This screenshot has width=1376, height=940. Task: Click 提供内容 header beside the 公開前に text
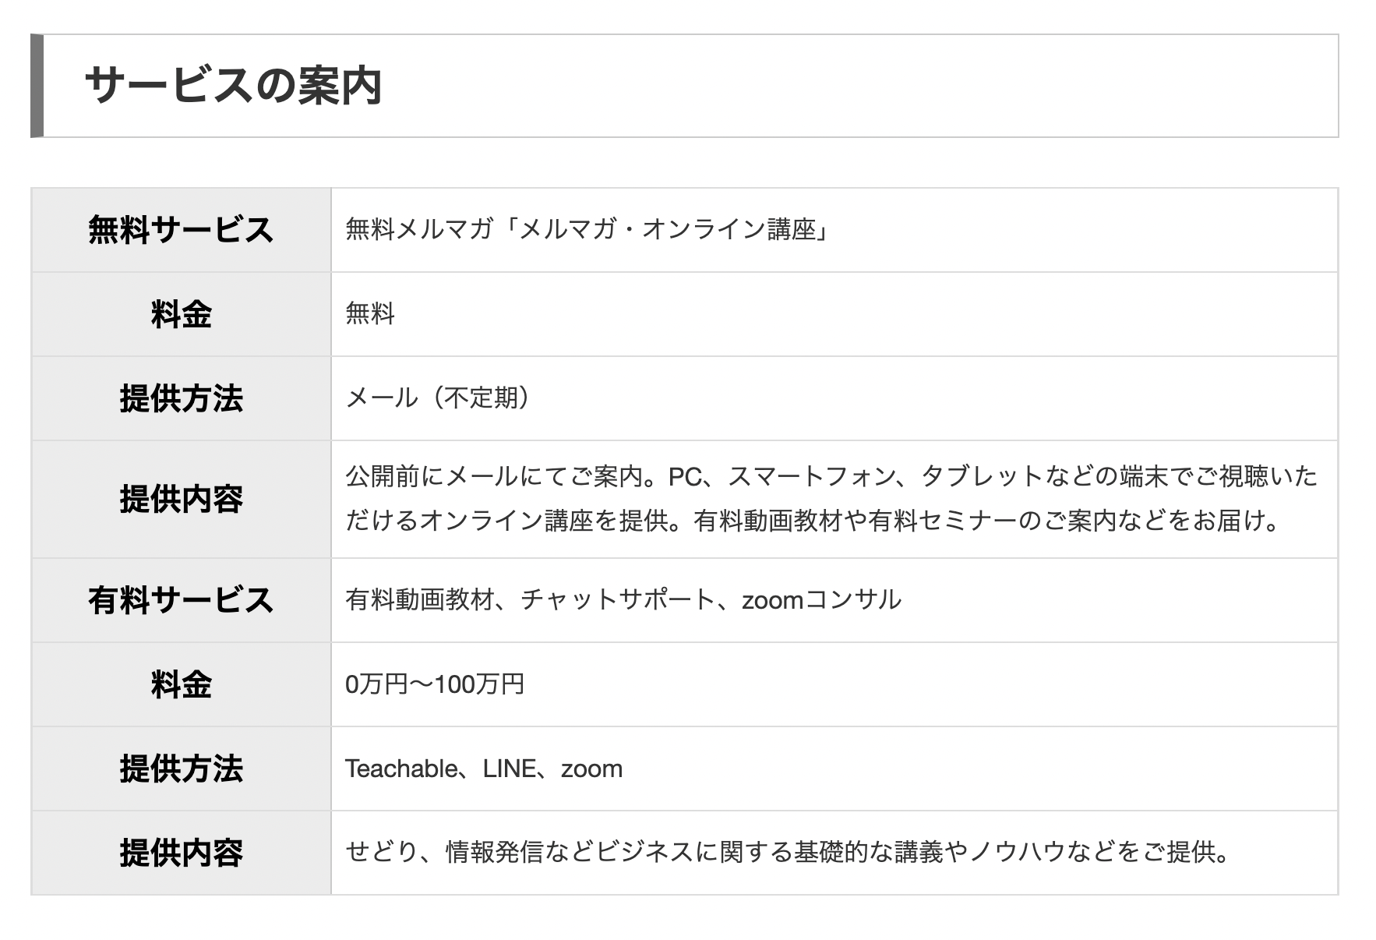point(181,499)
